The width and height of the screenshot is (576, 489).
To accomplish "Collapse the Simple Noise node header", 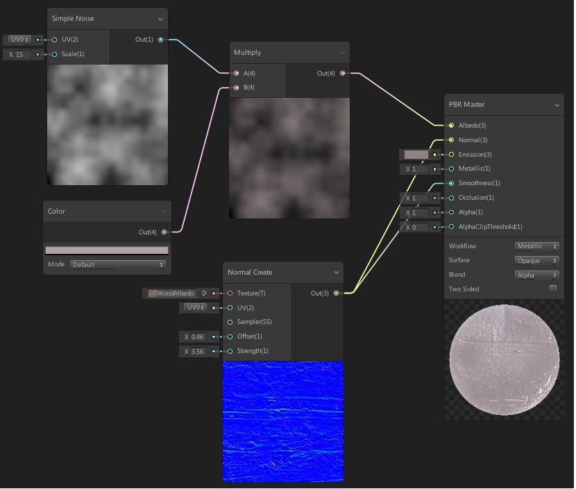I will tap(161, 17).
